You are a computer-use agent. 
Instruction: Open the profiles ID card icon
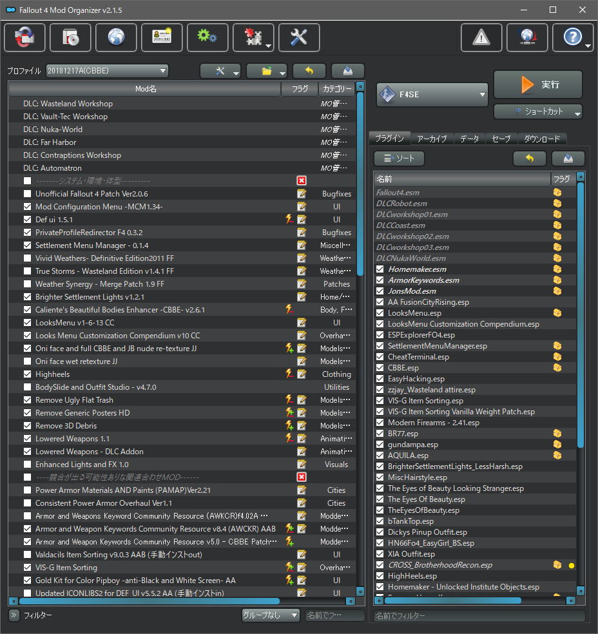pyautogui.click(x=162, y=37)
